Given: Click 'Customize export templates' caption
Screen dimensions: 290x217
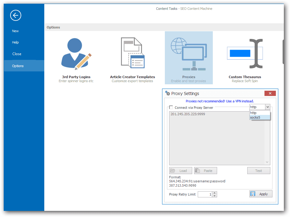Looking at the screenshot, I should (x=133, y=81).
